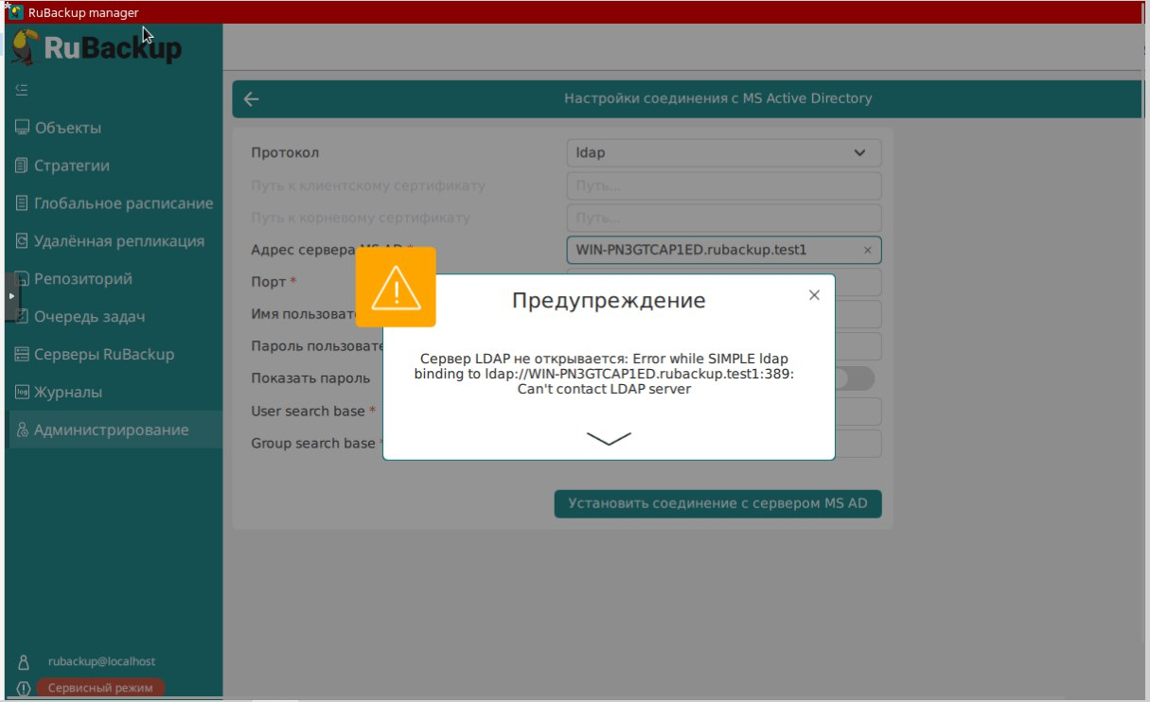Open the Глобальное расписание section
Viewport: 1150px width, 702px height.
point(123,203)
